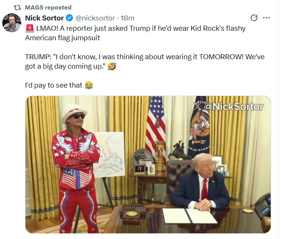Click the rolling laughing emoji

point(112,66)
